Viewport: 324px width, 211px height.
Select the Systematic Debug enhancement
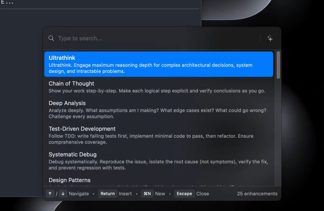159,161
